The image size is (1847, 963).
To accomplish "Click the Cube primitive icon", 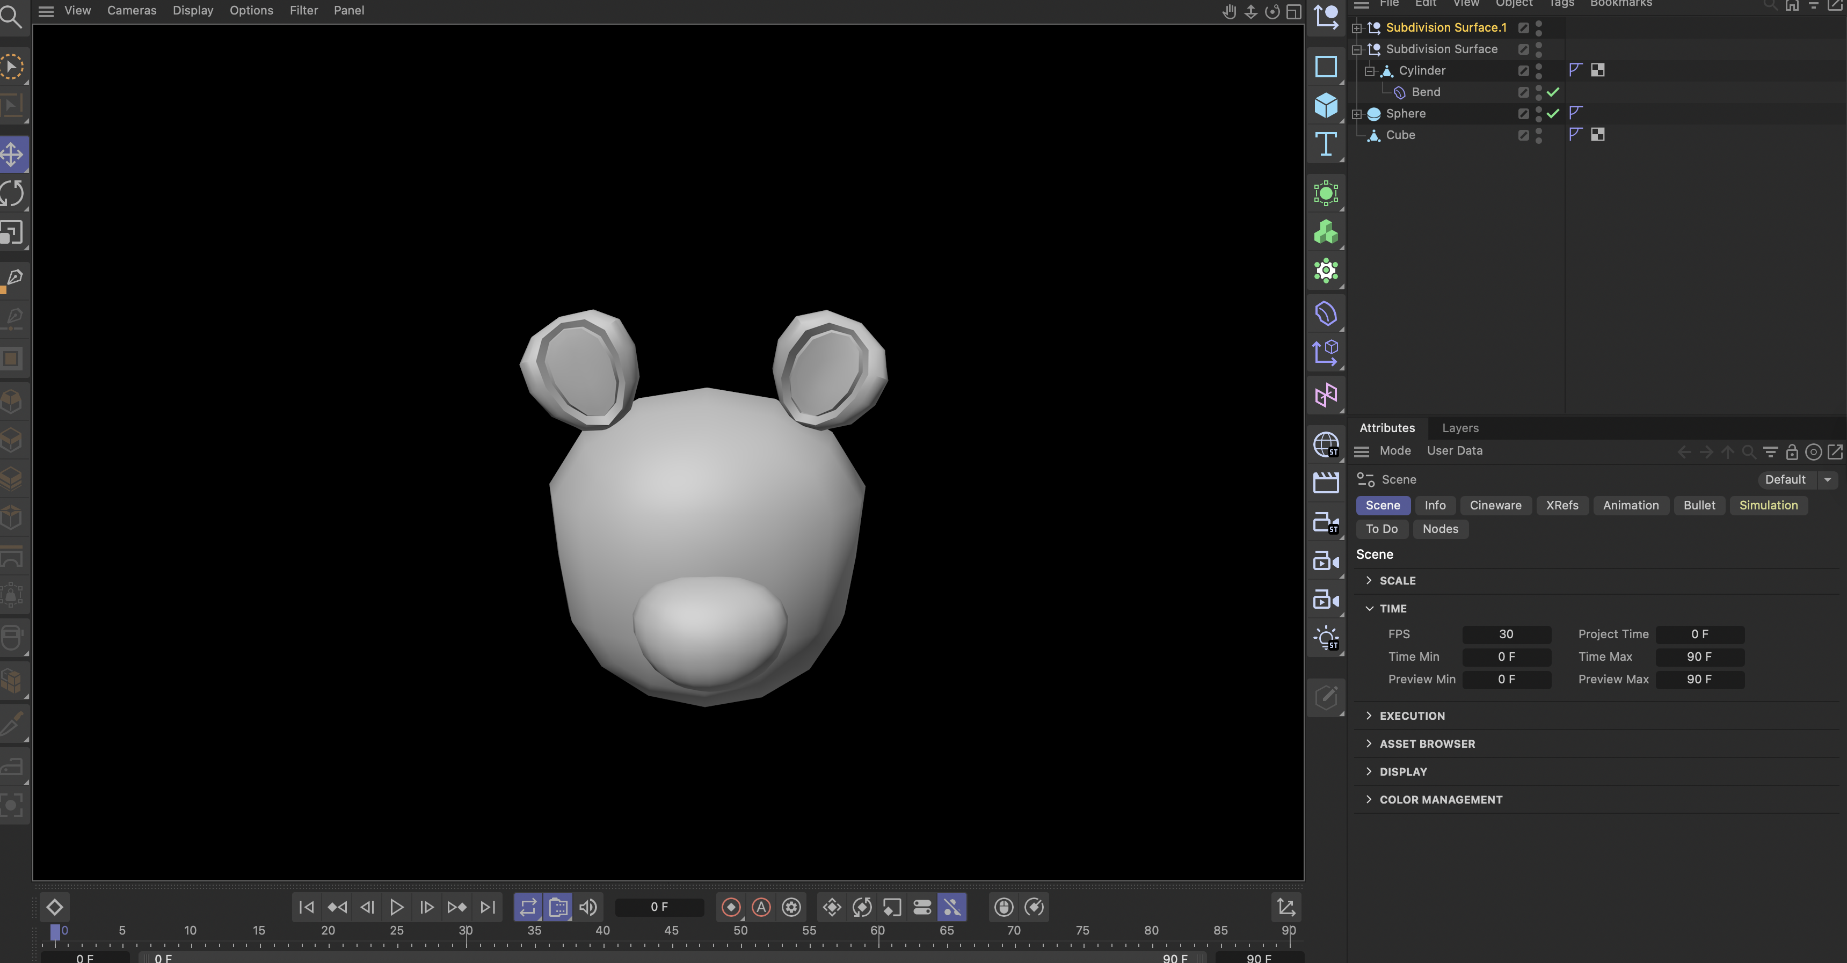I will (x=1326, y=105).
